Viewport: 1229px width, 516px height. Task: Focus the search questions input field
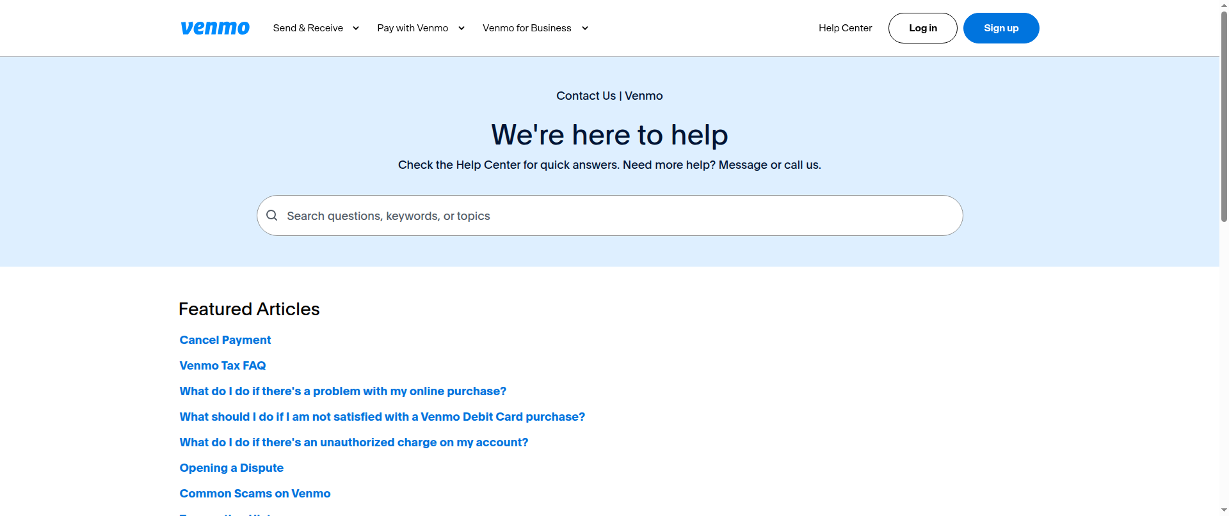coord(610,215)
